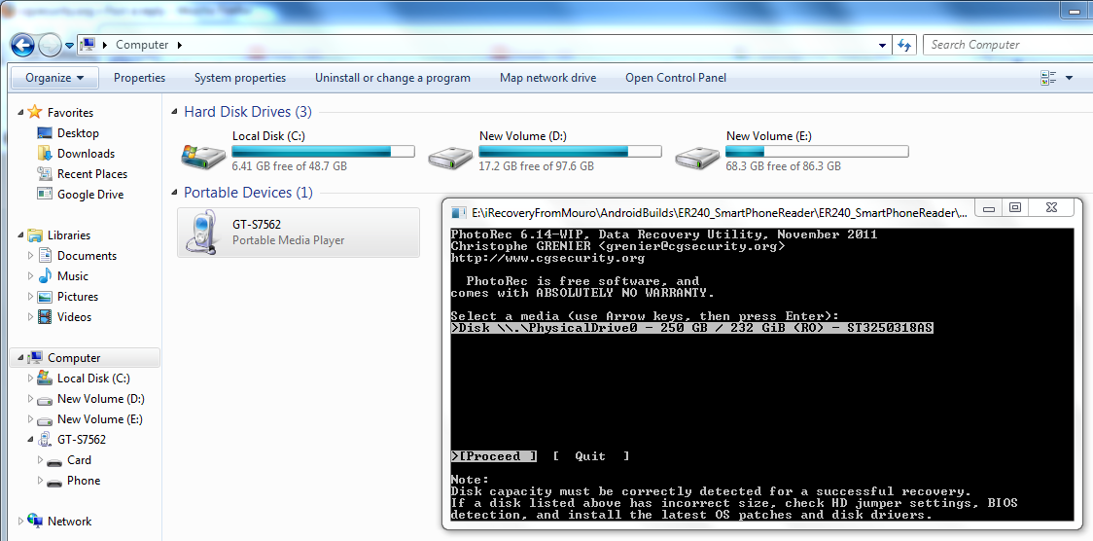Click the Portable Devices (1) group header
Image resolution: width=1093 pixels, height=541 pixels.
point(248,193)
